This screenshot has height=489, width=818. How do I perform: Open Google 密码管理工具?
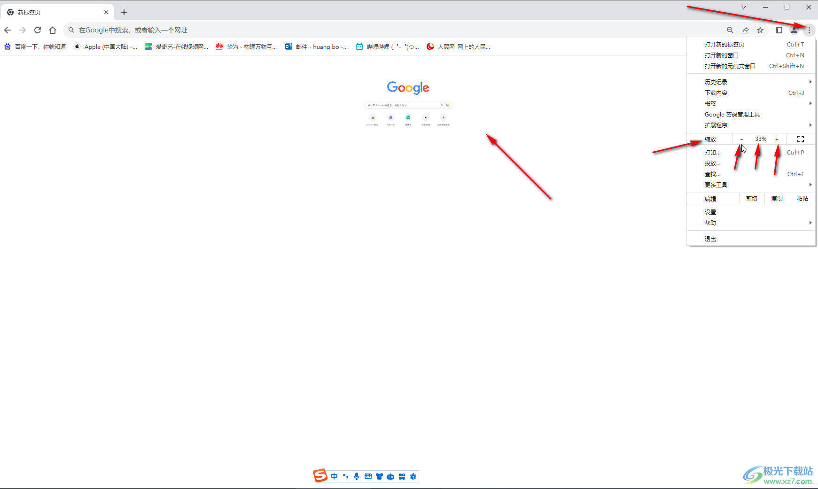coord(751,115)
